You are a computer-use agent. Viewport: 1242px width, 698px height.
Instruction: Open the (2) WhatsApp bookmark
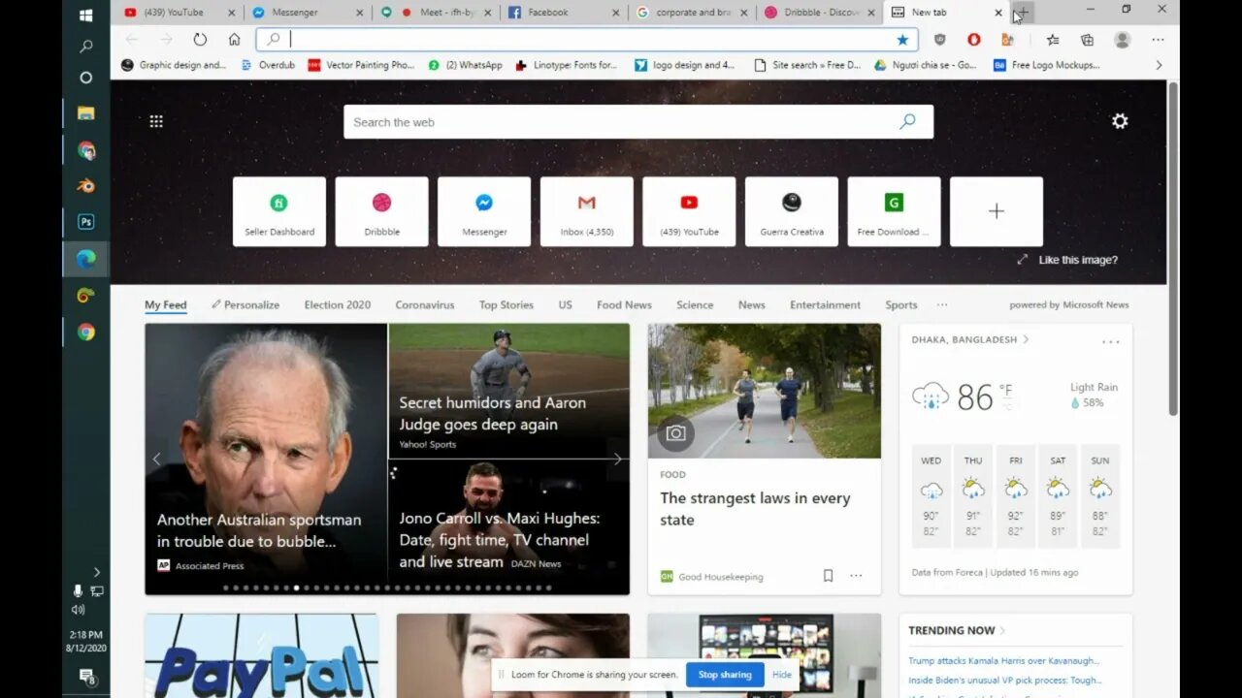[465, 65]
